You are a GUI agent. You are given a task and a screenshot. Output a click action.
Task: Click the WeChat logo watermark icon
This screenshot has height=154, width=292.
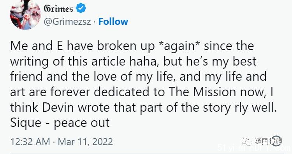point(246,141)
